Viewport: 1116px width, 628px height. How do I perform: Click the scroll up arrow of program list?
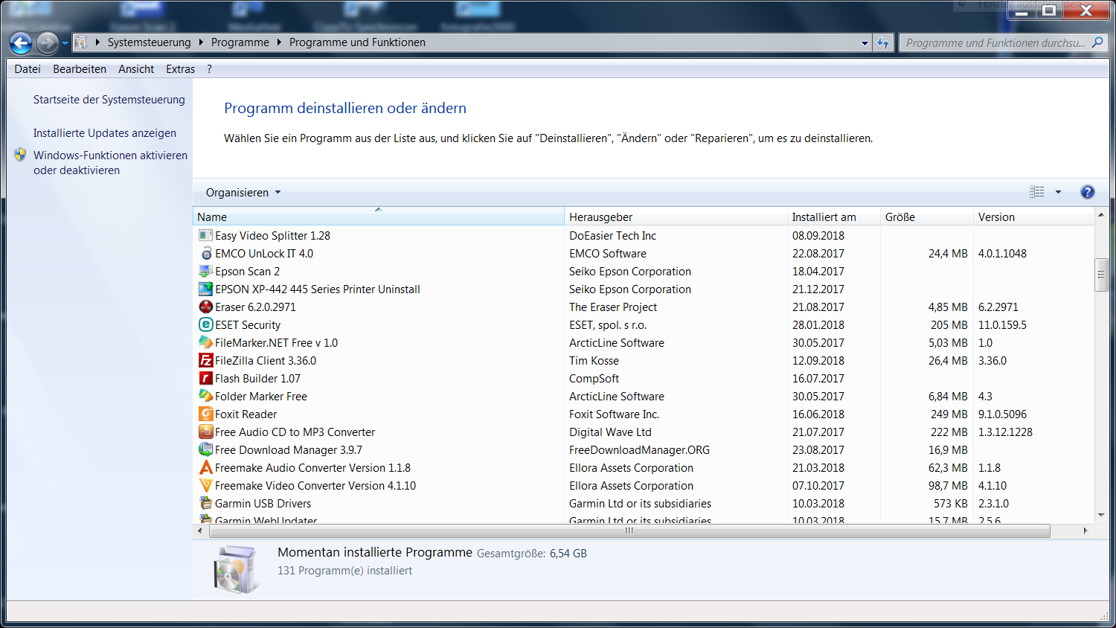1101,215
